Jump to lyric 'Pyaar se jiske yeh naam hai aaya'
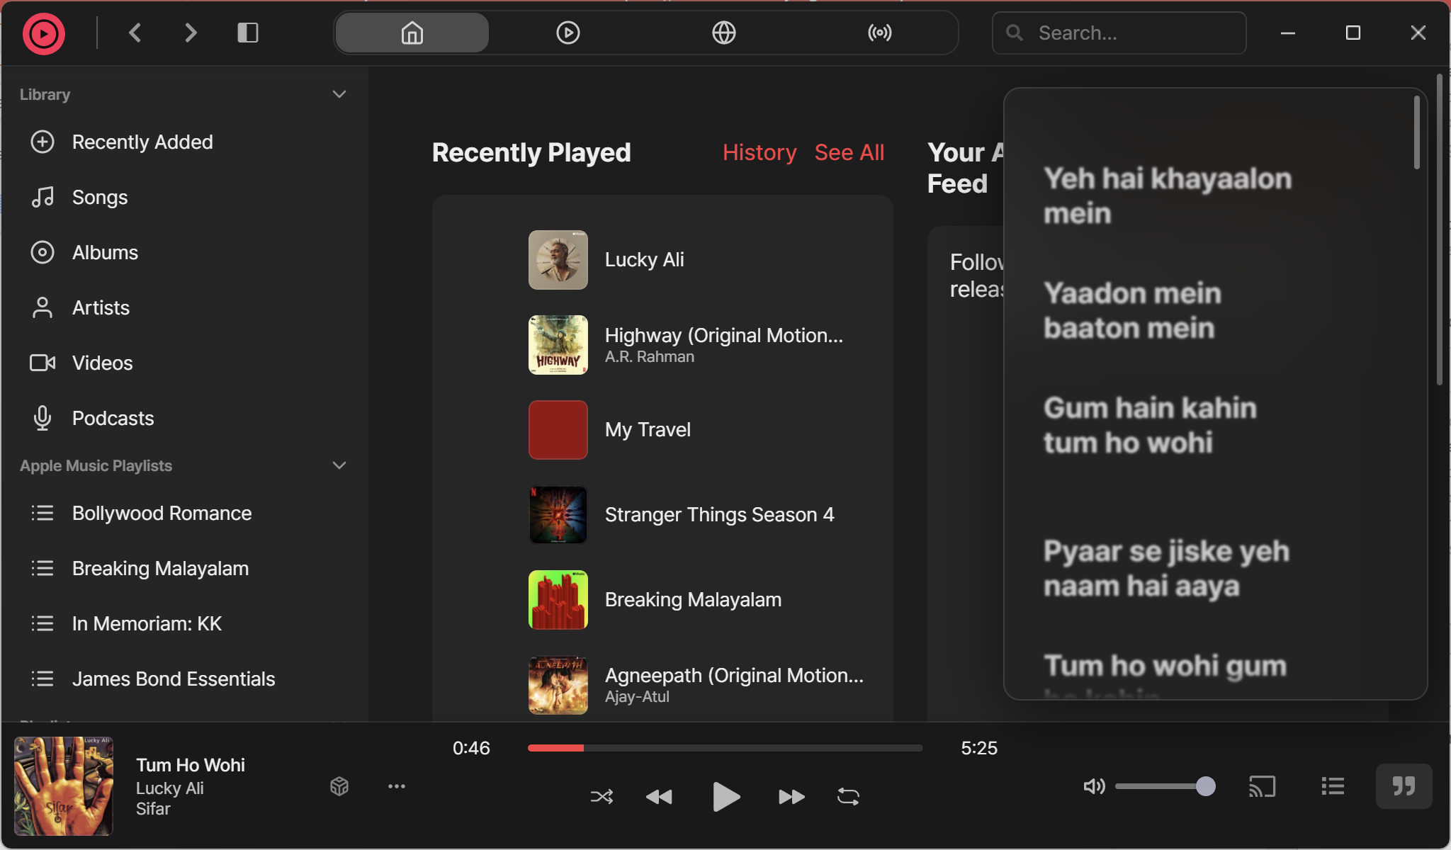Viewport: 1451px width, 850px height. tap(1166, 568)
